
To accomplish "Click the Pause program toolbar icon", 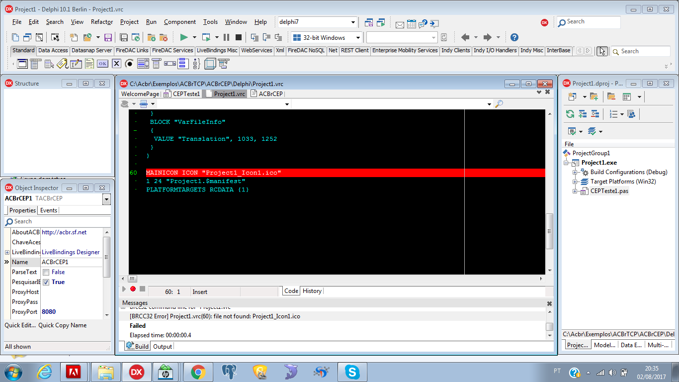I will [226, 37].
